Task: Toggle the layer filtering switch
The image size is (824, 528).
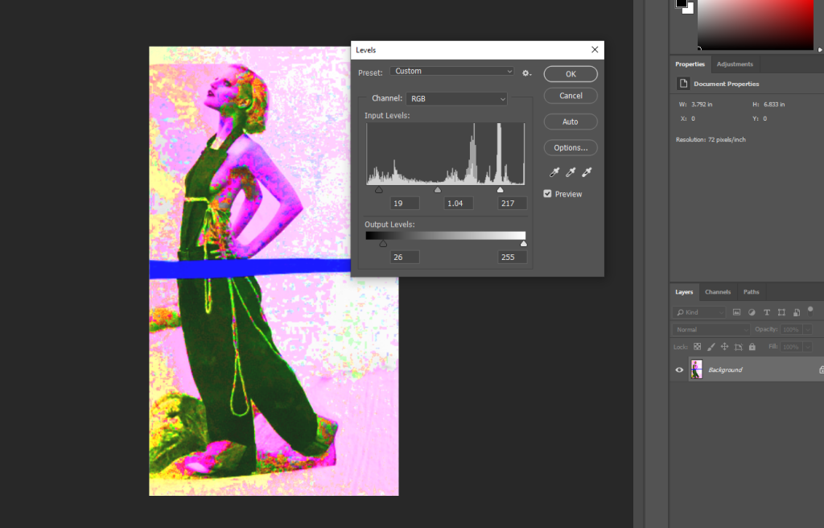Action: (810, 309)
